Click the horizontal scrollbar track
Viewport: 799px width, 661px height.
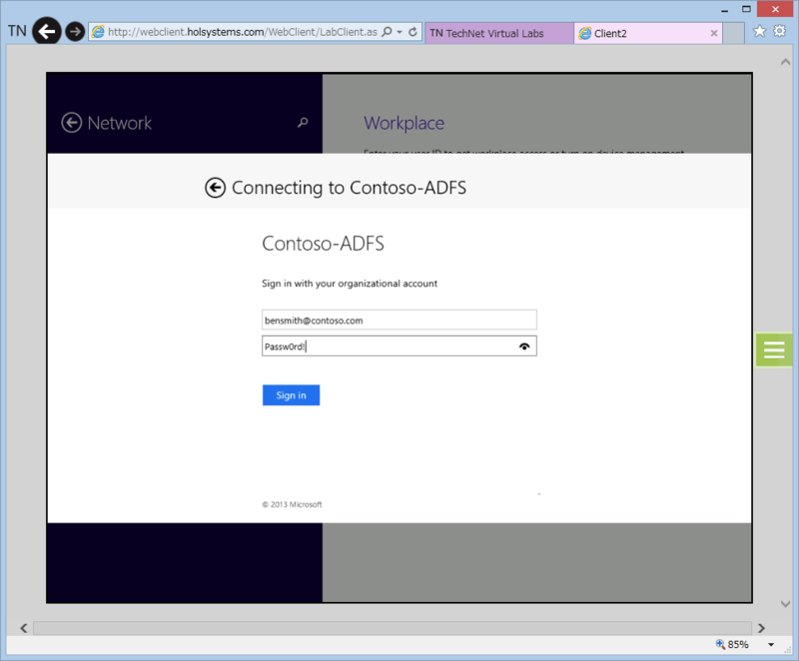click(393, 628)
